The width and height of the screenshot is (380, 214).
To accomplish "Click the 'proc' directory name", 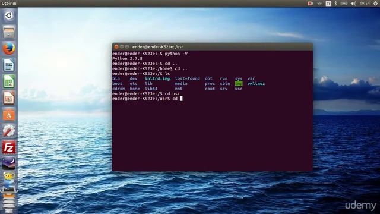I will tap(210, 84).
